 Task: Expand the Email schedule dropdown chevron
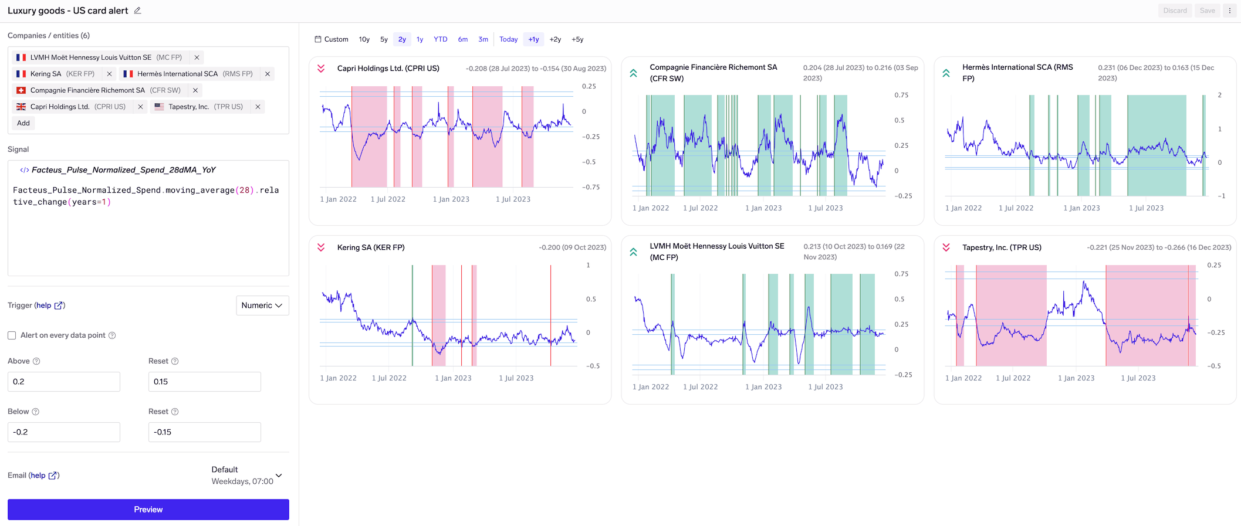tap(279, 476)
